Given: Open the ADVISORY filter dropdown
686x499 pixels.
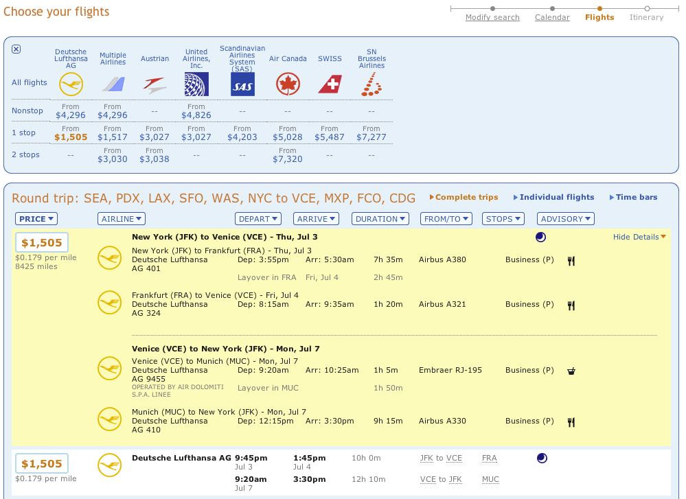Looking at the screenshot, I should 565,219.
